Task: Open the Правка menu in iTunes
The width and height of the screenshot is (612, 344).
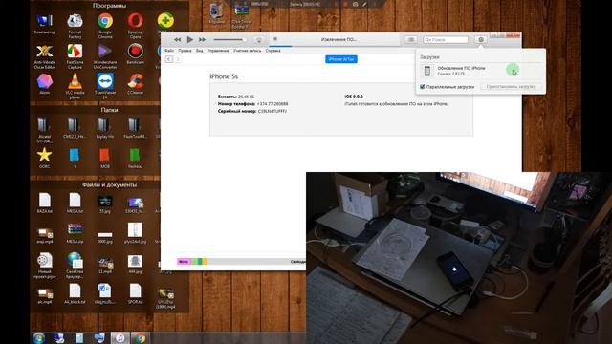Action: point(185,51)
